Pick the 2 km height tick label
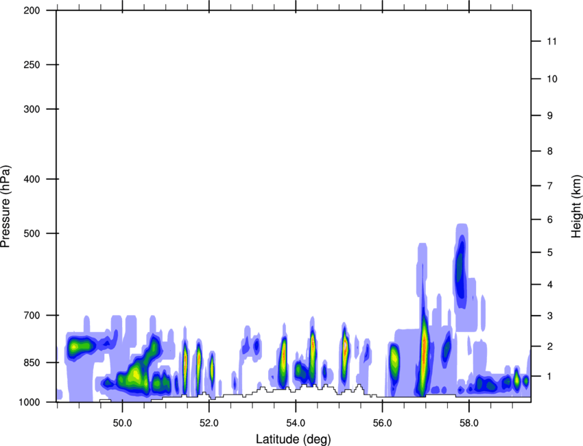The height and width of the screenshot is (446, 583). 550,347
